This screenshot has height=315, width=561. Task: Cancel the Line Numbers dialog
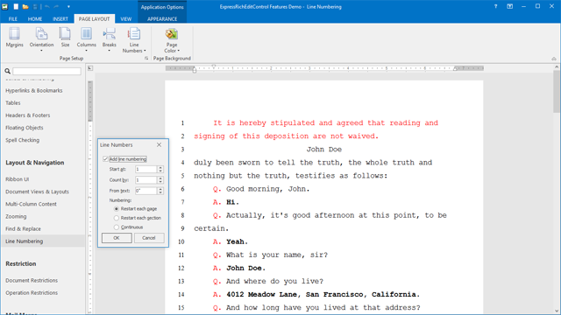click(149, 238)
